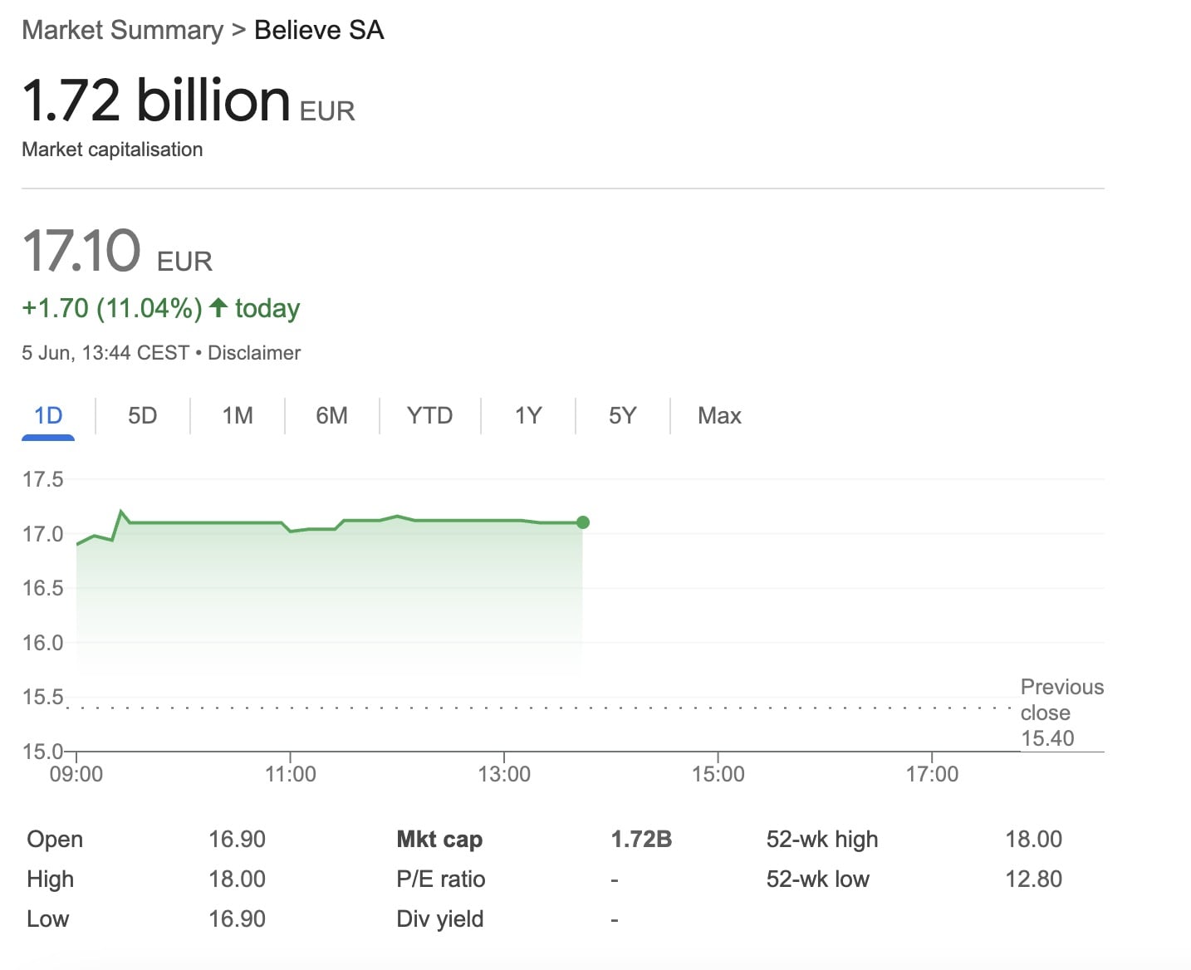Click the Previous close label

(x=1061, y=700)
